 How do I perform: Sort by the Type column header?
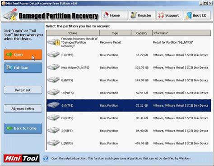click(115, 33)
